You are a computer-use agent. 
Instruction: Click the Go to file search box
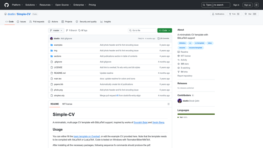(142, 30)
